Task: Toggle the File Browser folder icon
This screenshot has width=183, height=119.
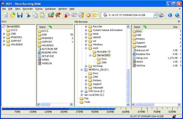Action: coord(95,15)
